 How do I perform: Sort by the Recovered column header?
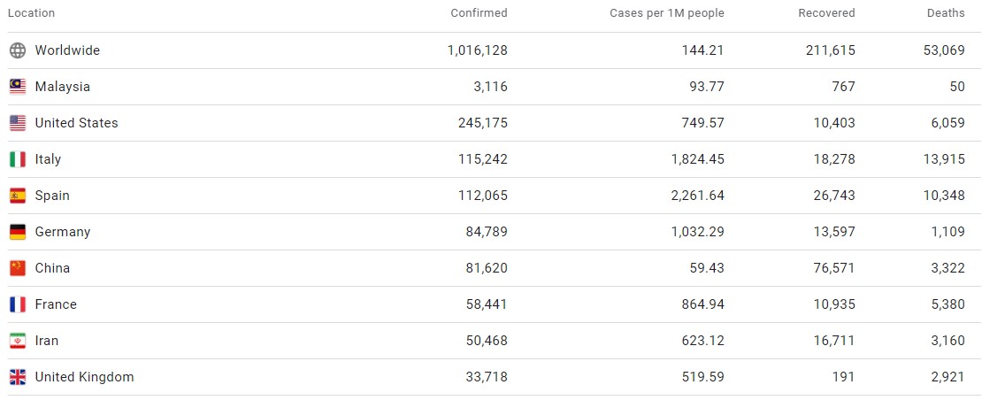pyautogui.click(x=826, y=13)
